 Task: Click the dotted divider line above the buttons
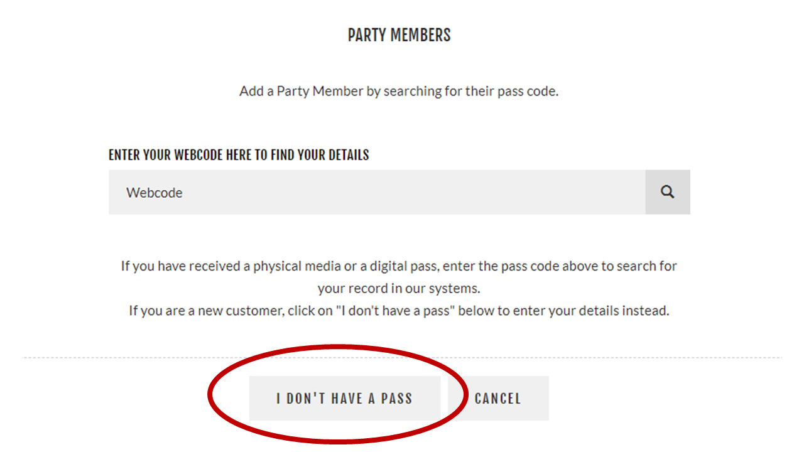pyautogui.click(x=402, y=358)
